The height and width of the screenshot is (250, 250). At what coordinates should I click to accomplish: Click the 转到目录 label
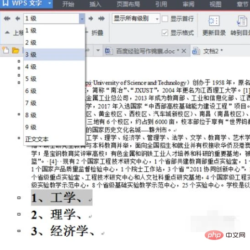(240, 33)
